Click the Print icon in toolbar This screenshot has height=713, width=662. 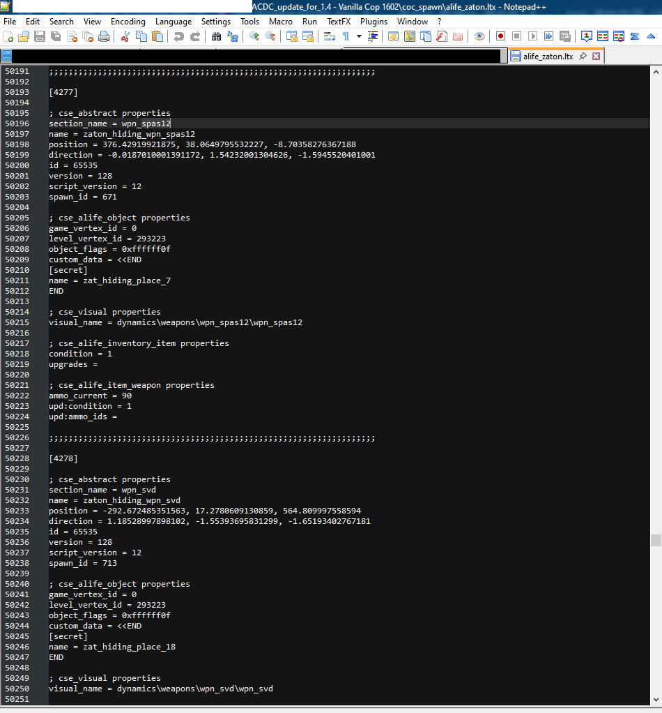[x=104, y=36]
